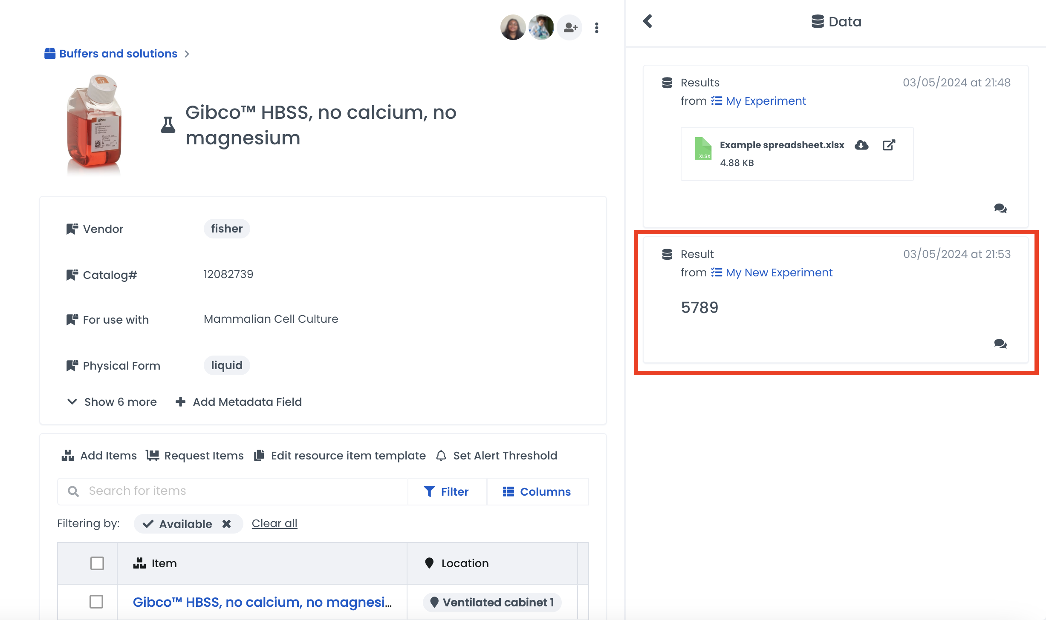Open comments on Result 5789 entry
The width and height of the screenshot is (1046, 620).
[1000, 344]
